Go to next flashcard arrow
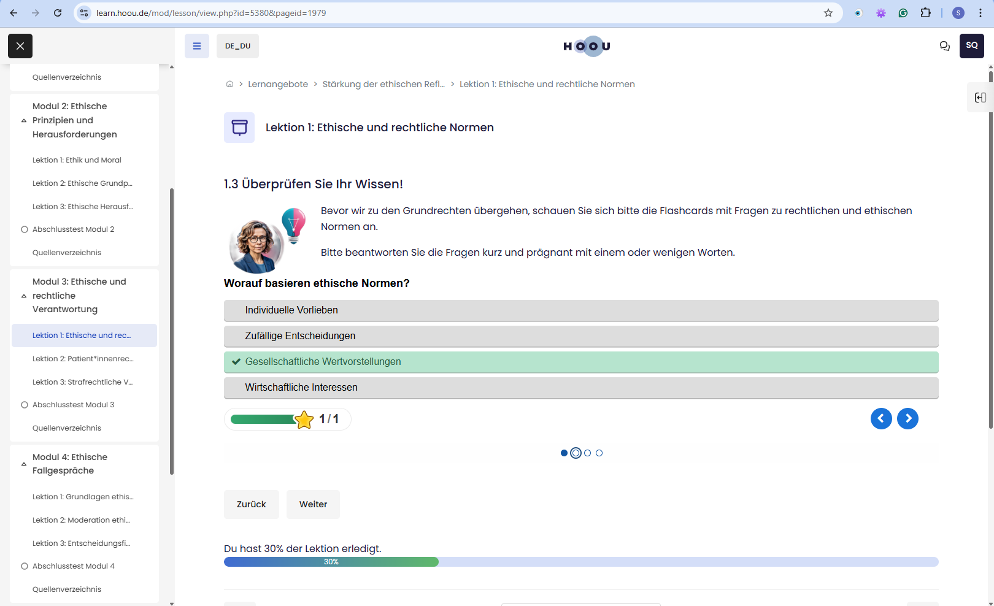Viewport: 994px width, 606px height. [x=908, y=419]
